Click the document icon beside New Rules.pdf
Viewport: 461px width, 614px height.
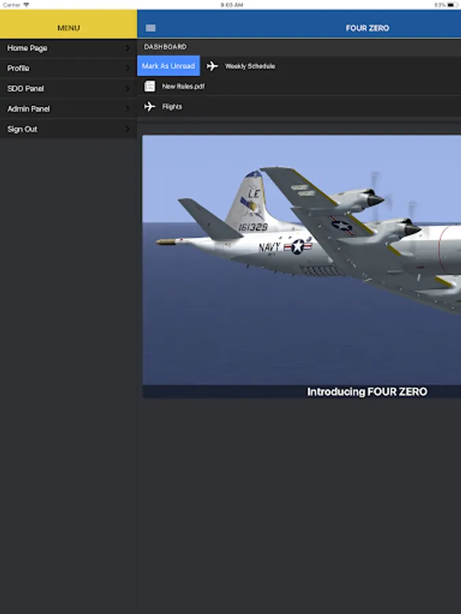[x=150, y=87]
